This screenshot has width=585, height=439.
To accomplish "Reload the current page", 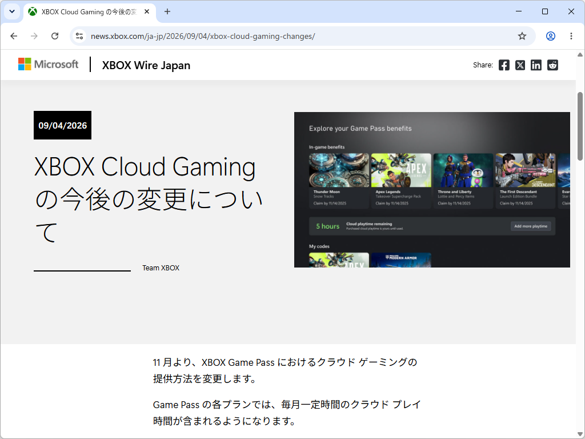I will coord(55,36).
